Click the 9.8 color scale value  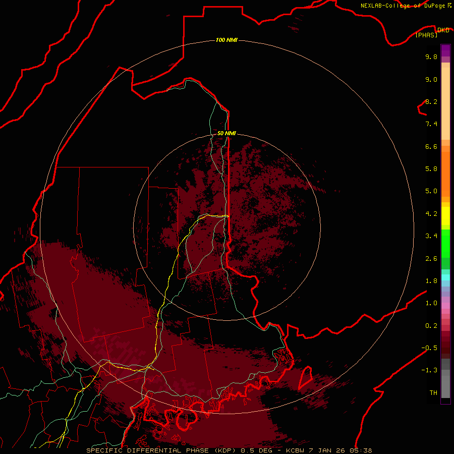(431, 56)
